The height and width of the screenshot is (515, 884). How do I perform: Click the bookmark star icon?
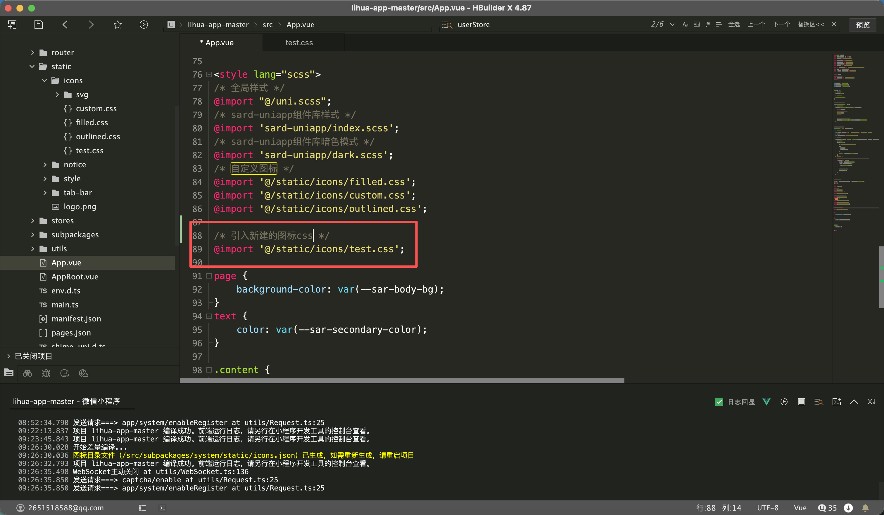point(118,25)
